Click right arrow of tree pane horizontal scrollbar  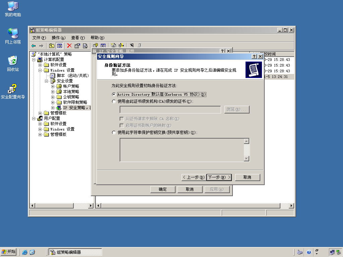coord(91,206)
